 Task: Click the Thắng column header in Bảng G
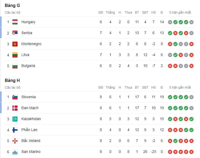click(110, 12)
